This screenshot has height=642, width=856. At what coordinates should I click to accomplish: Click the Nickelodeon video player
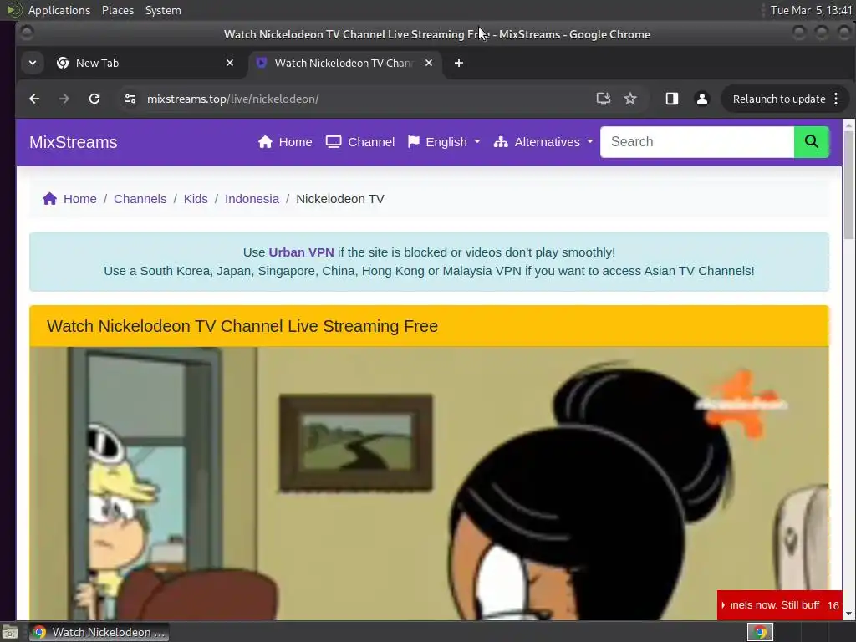tap(429, 483)
